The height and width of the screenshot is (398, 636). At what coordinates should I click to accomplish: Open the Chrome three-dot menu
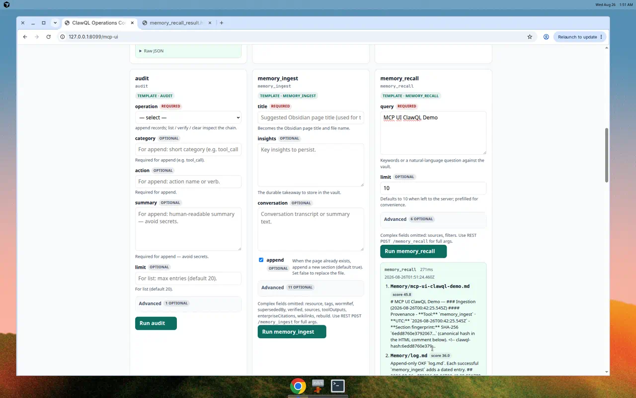(601, 37)
